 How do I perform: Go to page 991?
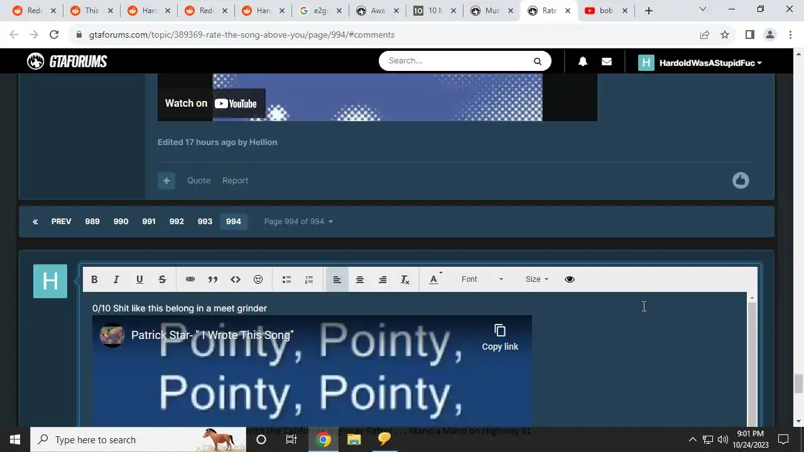pos(149,222)
